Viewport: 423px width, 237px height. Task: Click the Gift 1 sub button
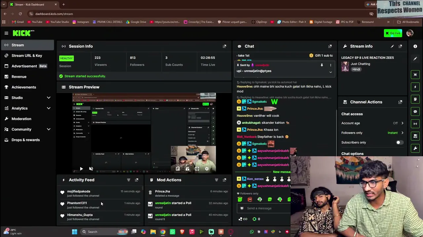click(x=321, y=56)
